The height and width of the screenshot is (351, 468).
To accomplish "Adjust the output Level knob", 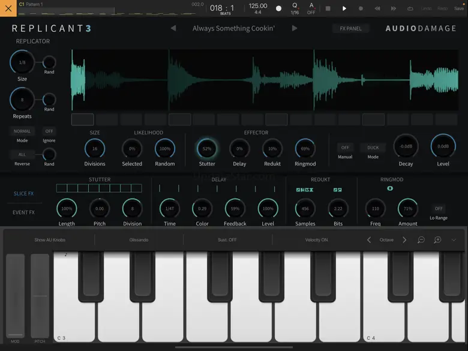I will (443, 146).
